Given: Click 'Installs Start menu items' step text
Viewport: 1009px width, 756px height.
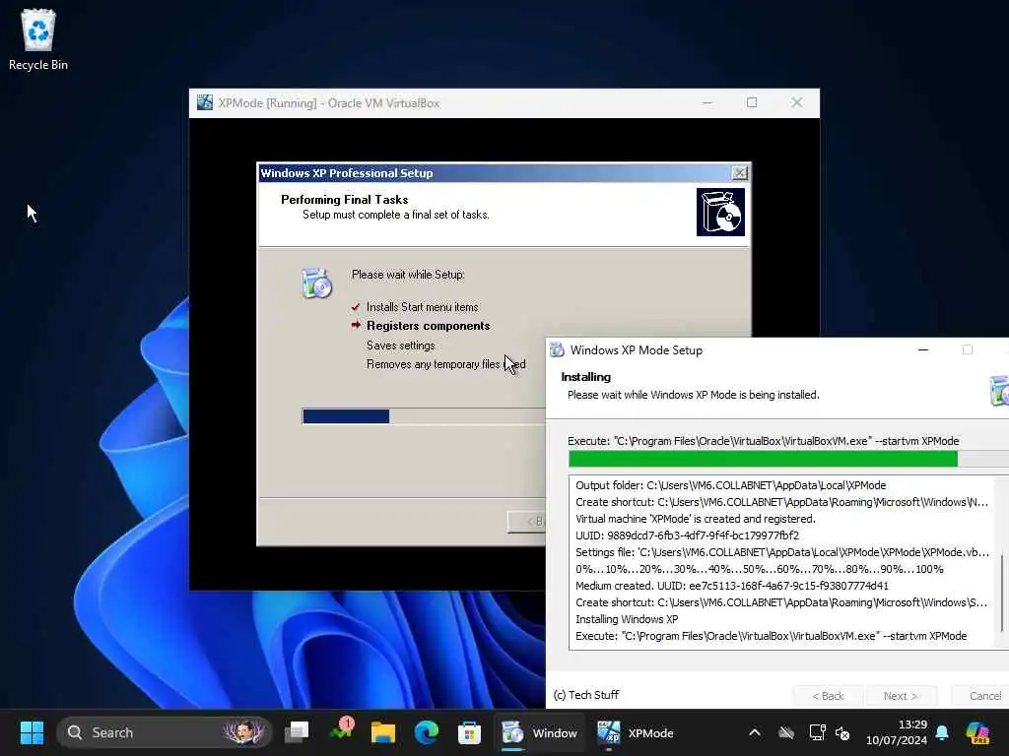Looking at the screenshot, I should (422, 307).
